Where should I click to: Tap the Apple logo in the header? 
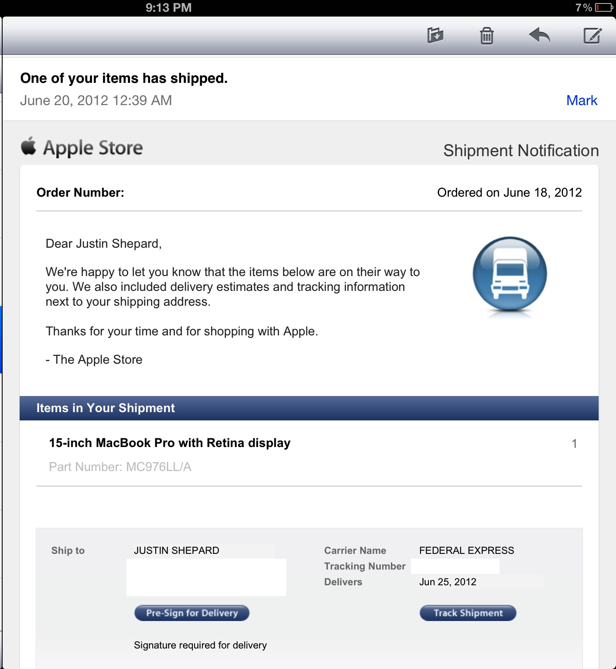pyautogui.click(x=29, y=146)
